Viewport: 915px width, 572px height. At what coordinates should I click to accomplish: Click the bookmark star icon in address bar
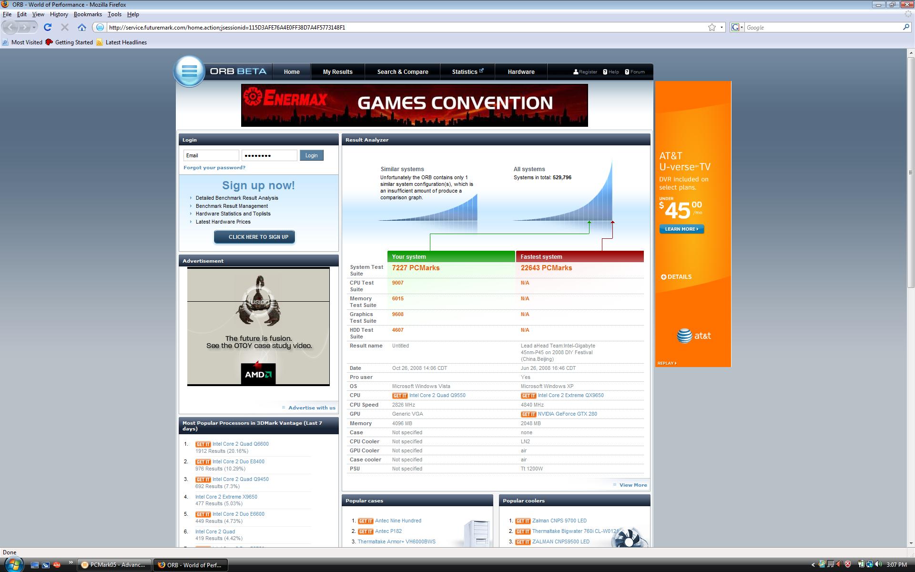coord(712,28)
